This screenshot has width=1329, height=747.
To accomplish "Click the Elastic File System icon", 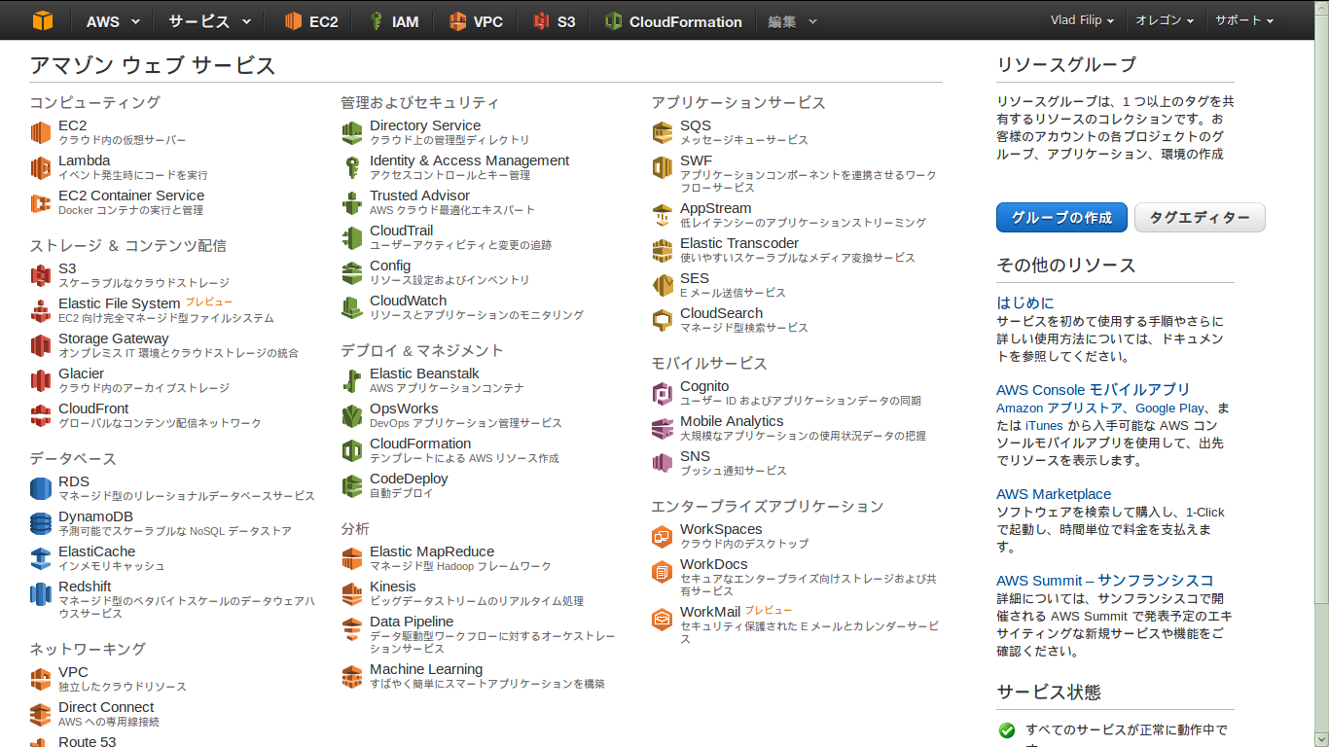I will 40,310.
